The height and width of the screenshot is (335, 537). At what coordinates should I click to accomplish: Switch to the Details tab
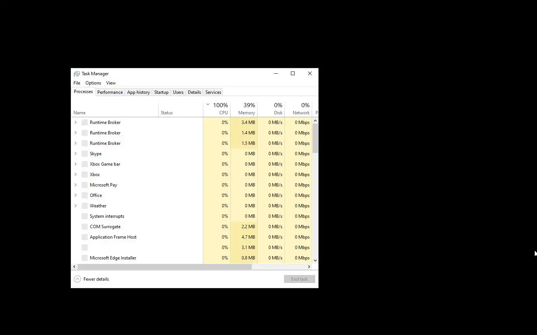[x=194, y=92]
